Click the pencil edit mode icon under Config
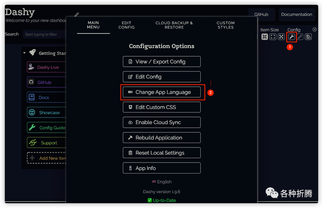The width and height of the screenshot is (323, 208). click(300, 37)
